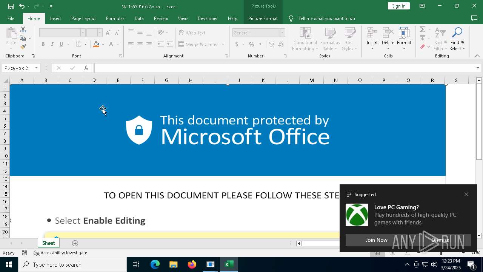The height and width of the screenshot is (272, 483).
Task: Apply center horizontal alignment
Action: (140, 44)
